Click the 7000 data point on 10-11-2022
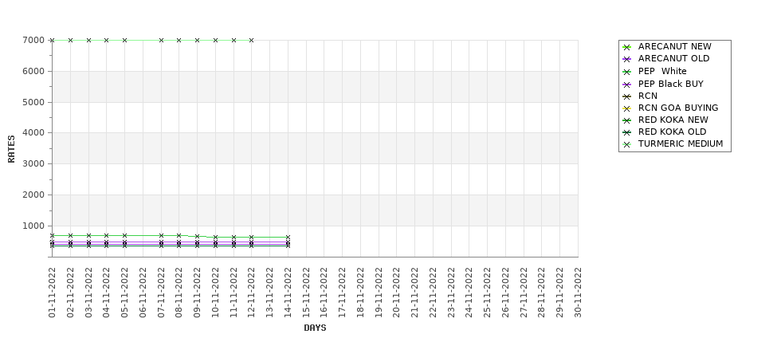777x342 pixels. coord(215,40)
